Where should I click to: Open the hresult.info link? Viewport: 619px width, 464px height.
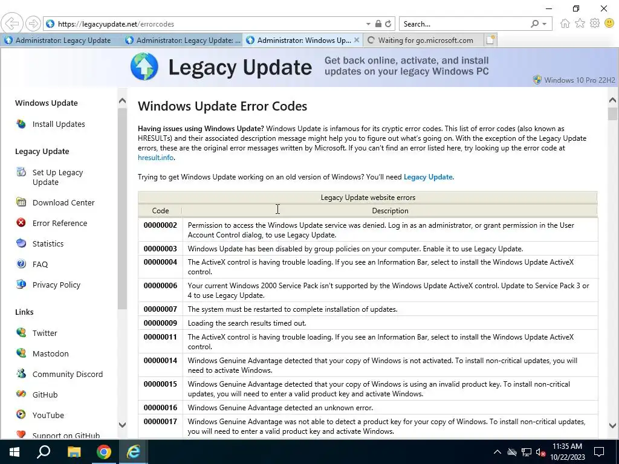click(155, 158)
